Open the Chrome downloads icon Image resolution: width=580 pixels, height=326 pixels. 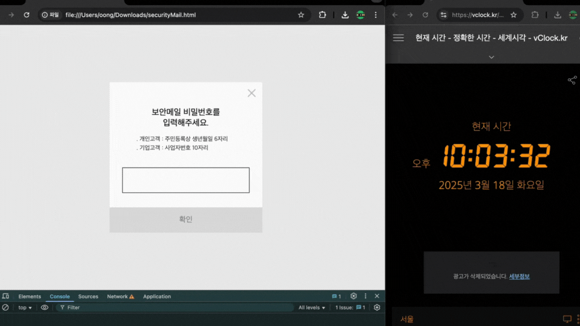(345, 15)
